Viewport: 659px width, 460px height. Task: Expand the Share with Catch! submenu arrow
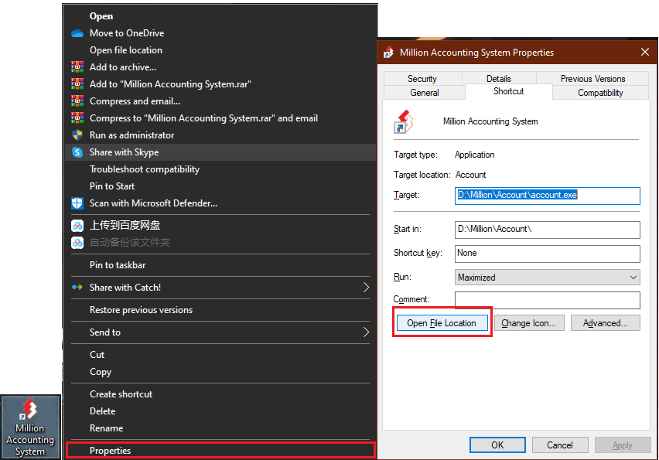point(366,288)
